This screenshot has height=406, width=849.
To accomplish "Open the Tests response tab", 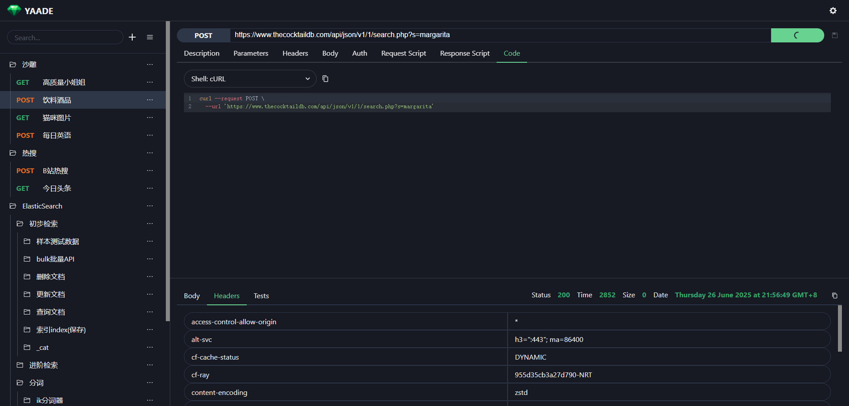I will coord(261,296).
